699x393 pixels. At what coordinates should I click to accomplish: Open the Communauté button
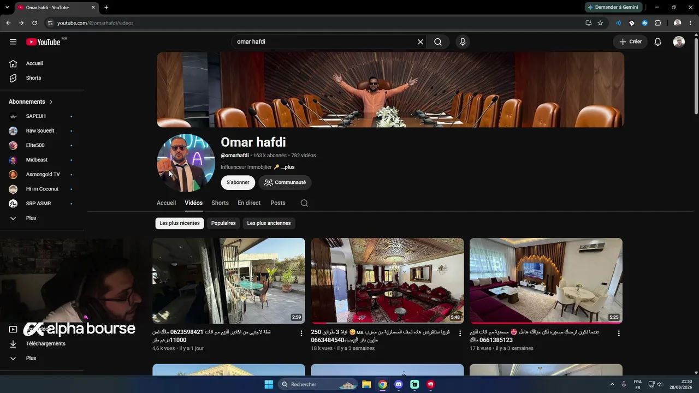[x=285, y=182]
